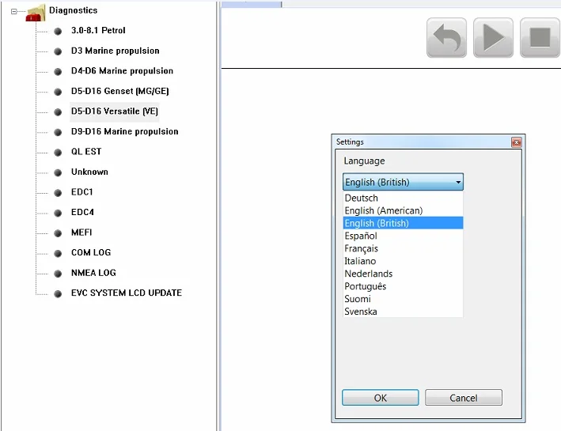Click the bullet icon beside COM LOG

point(58,254)
